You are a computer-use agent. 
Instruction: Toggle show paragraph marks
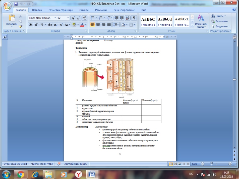(134, 18)
